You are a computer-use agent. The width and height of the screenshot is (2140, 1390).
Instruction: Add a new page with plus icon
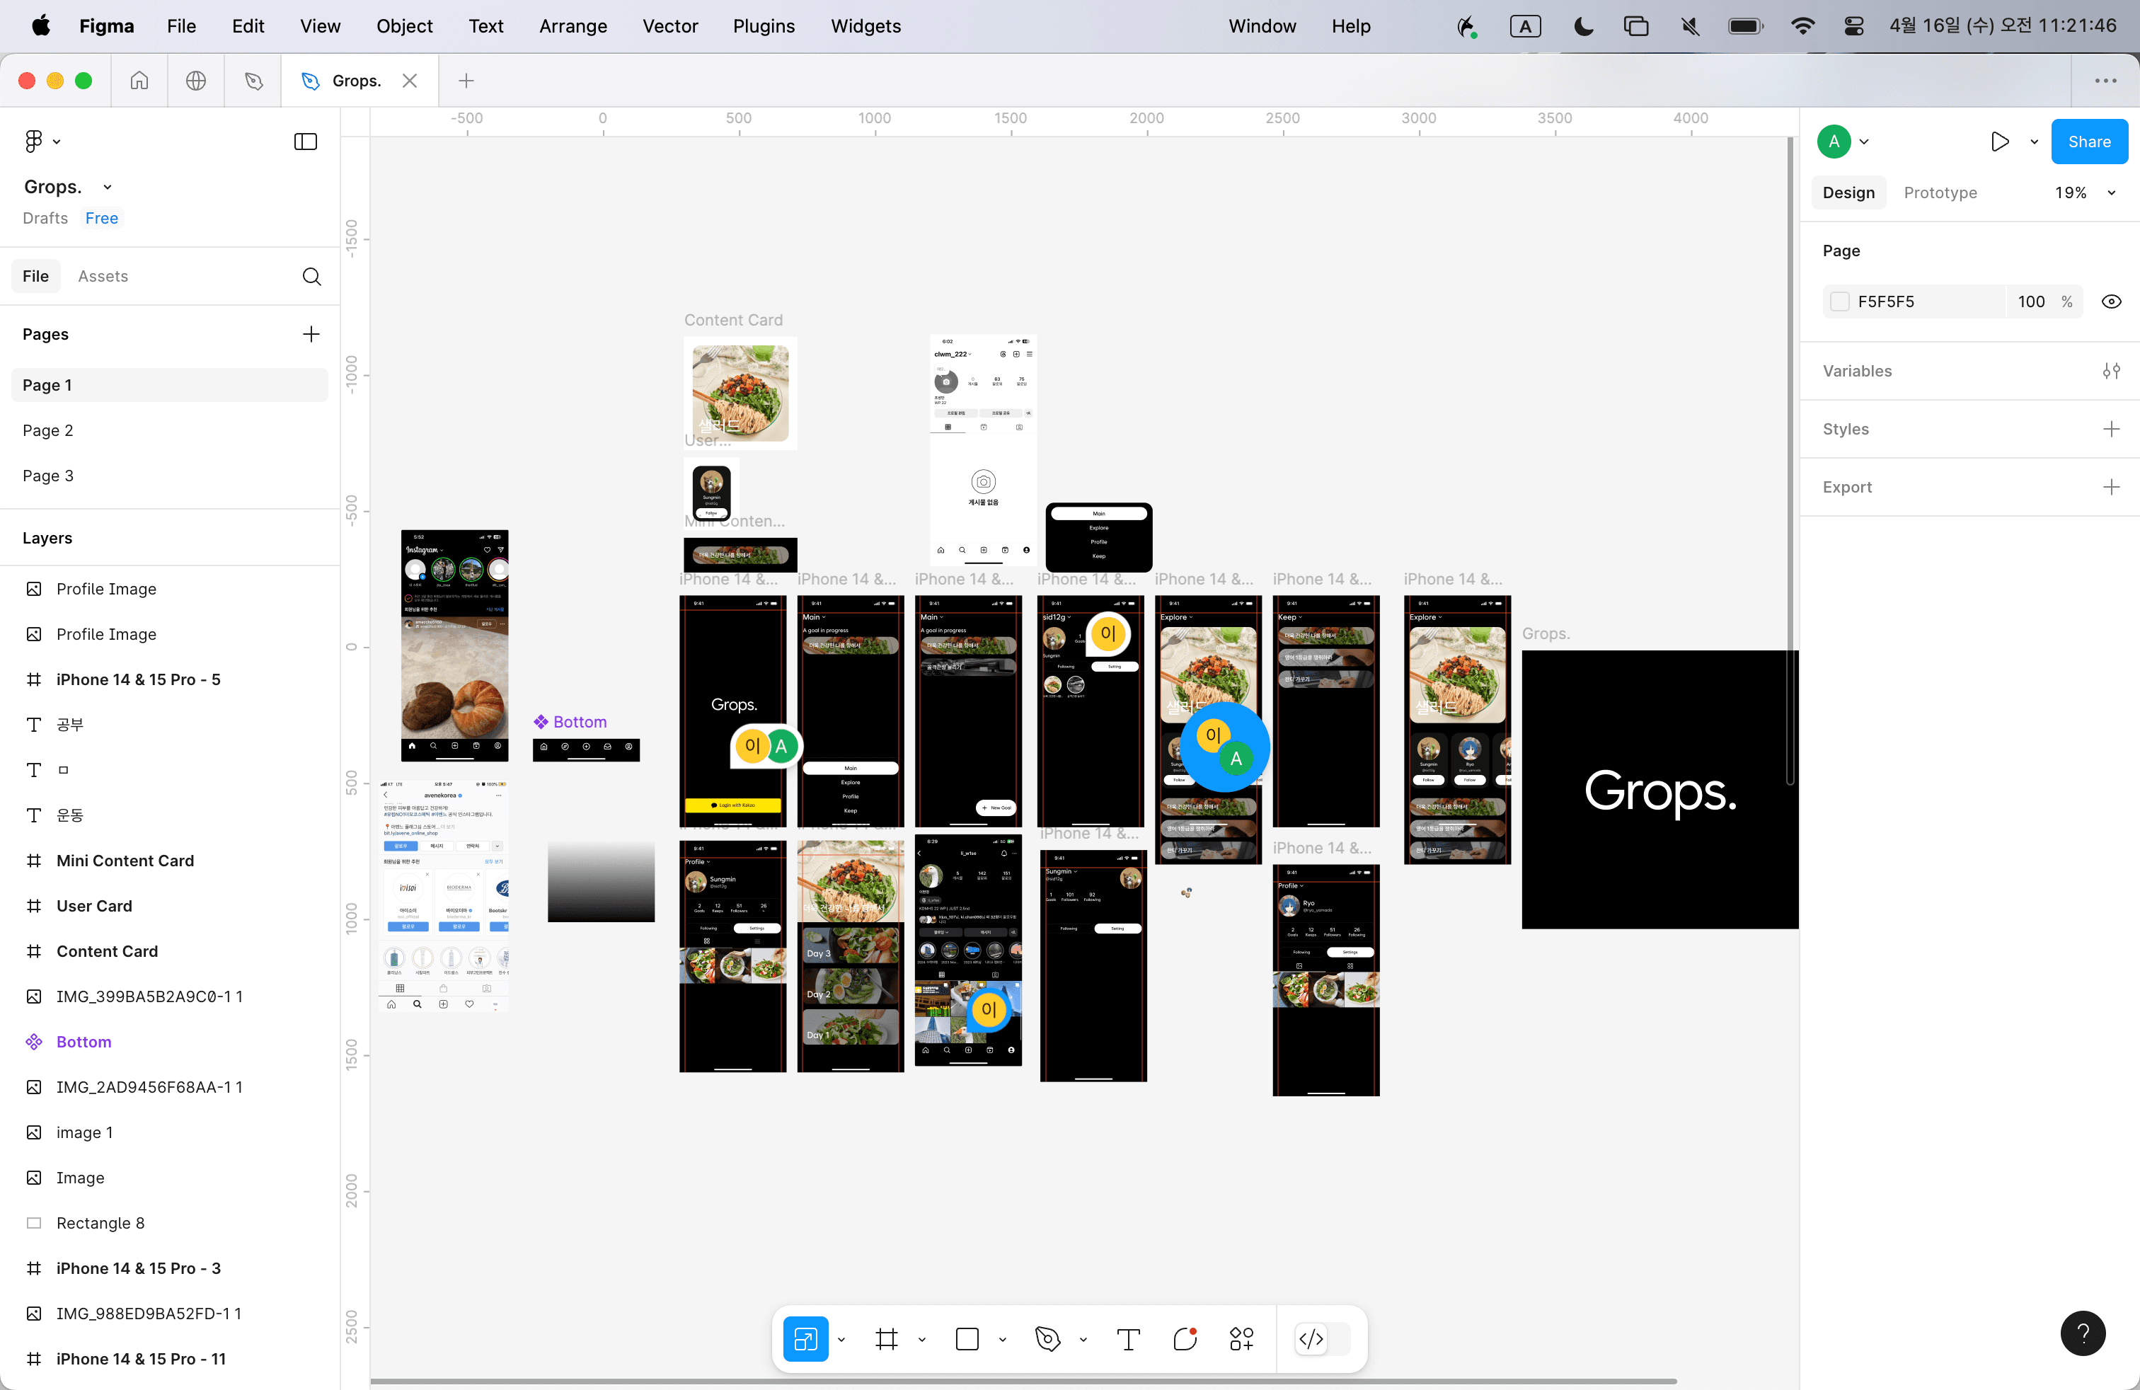pos(311,335)
